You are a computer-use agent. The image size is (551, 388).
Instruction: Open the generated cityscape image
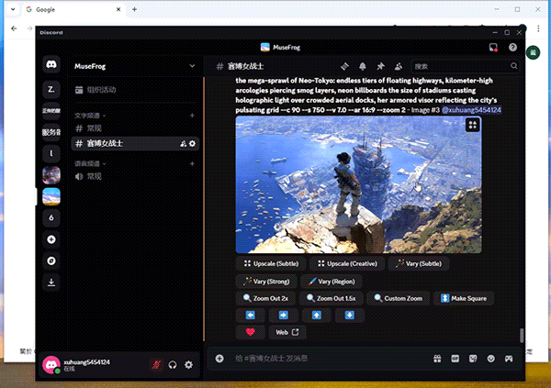tap(358, 184)
